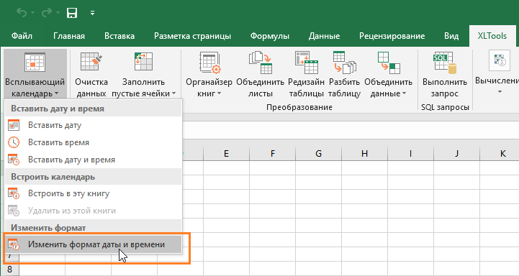Select column I header

[410, 154]
